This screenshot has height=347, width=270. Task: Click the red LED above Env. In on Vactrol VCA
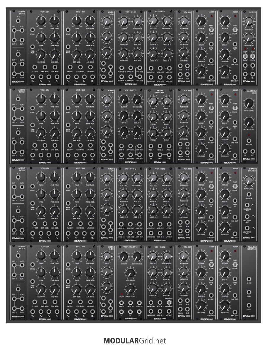tap(249, 135)
